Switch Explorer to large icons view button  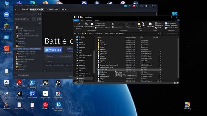click(x=178, y=83)
